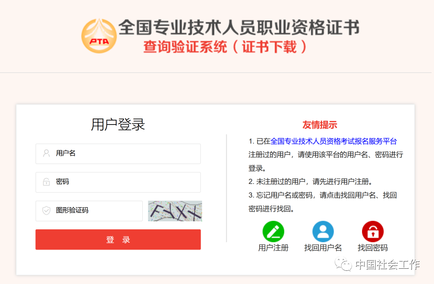Viewport: 434px width, 284px height.
Task: Click the shield icon in captcha field
Action: pyautogui.click(x=46, y=210)
